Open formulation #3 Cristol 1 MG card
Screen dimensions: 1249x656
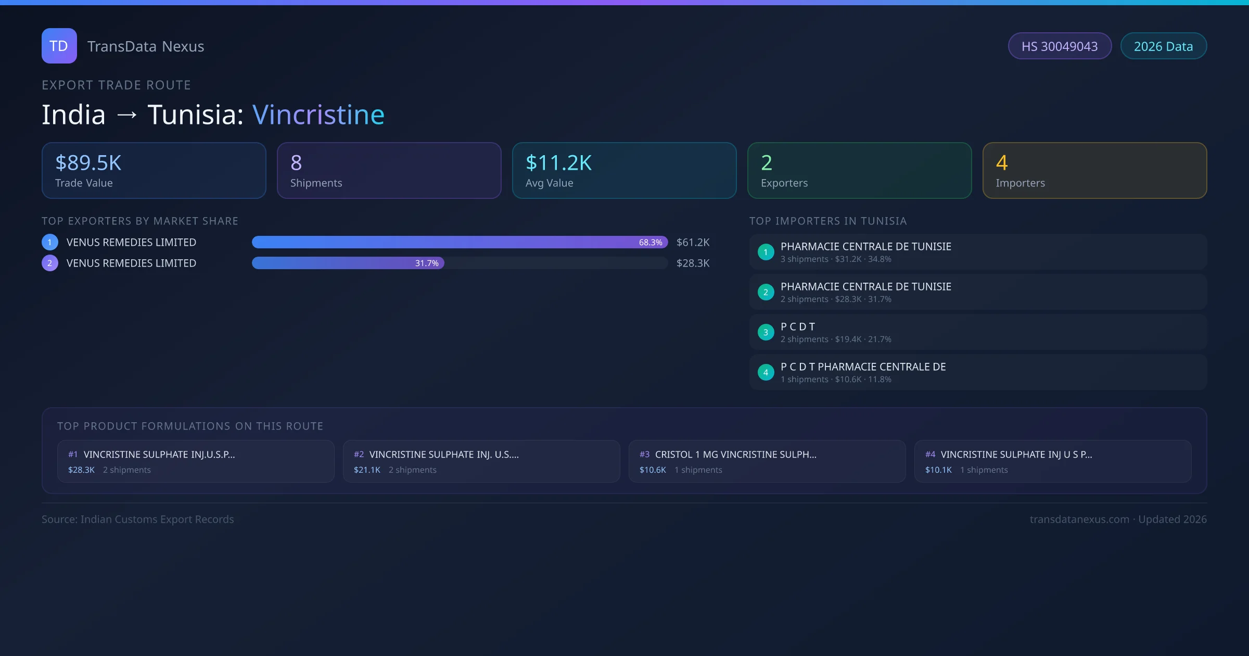[767, 461]
